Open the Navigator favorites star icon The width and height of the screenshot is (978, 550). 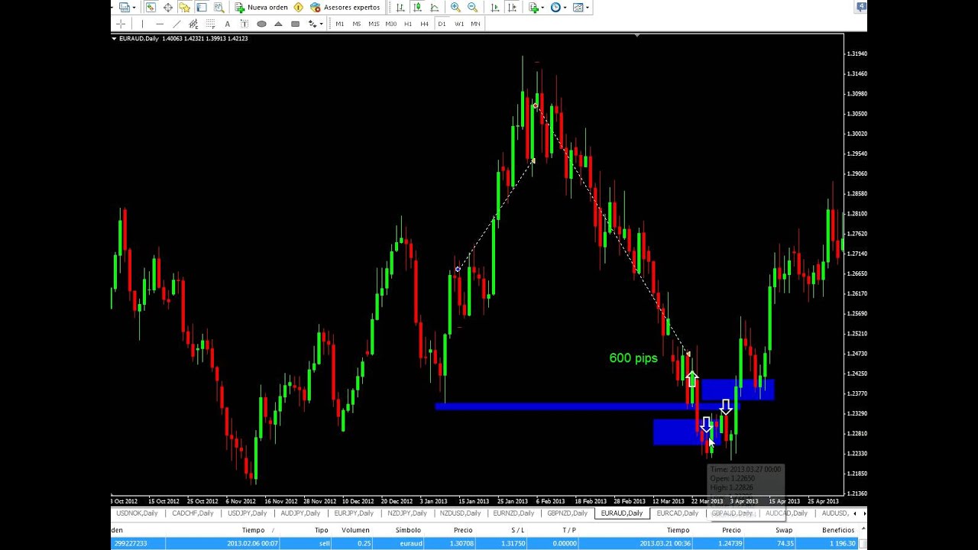tap(184, 8)
